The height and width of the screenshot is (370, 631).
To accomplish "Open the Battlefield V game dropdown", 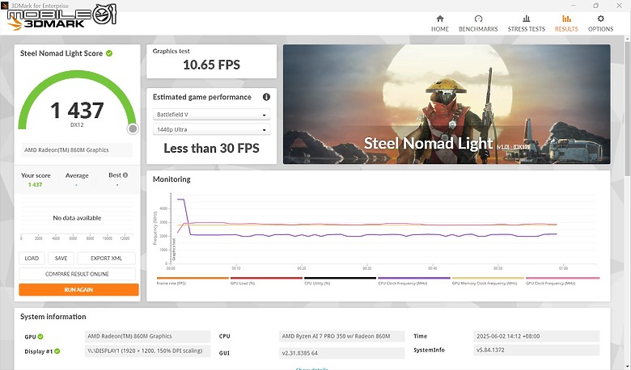I will point(211,115).
